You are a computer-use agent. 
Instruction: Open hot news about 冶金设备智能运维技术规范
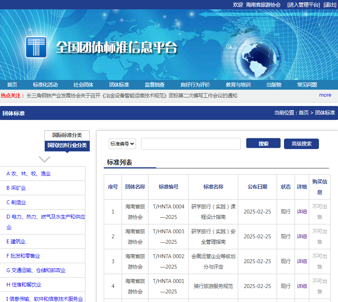132,95
